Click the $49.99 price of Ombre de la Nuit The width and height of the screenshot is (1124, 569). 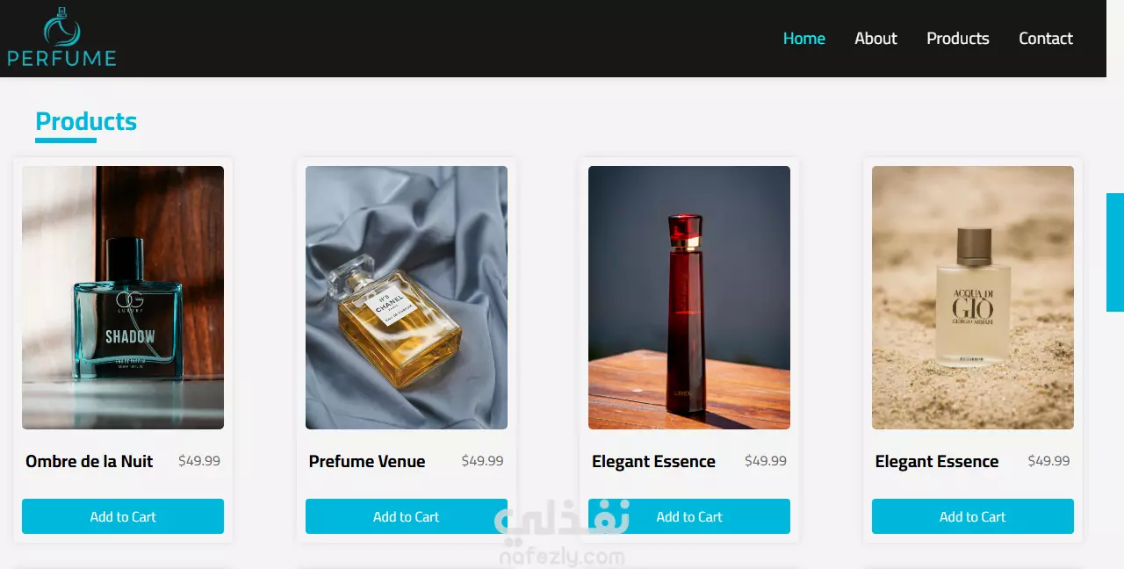(199, 461)
